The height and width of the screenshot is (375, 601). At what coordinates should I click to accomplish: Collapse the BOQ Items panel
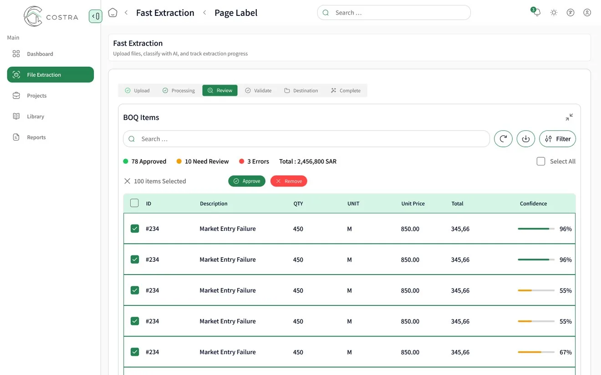(x=569, y=117)
